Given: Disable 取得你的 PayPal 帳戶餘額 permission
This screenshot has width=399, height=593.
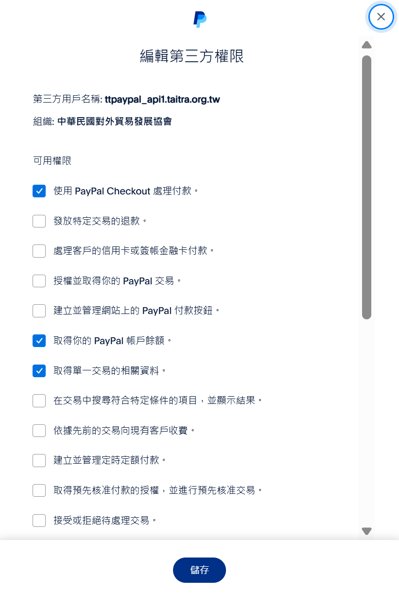Looking at the screenshot, I should click(39, 341).
